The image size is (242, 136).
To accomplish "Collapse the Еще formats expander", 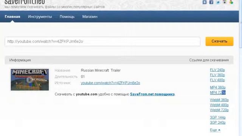I will coord(215,130).
